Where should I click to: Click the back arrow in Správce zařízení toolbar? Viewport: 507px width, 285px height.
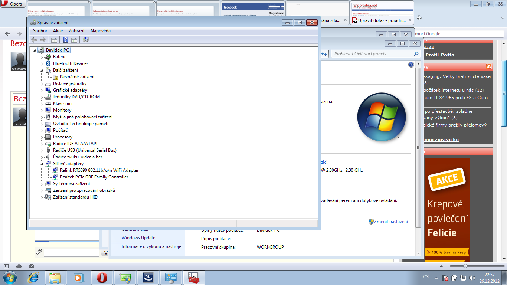pyautogui.click(x=34, y=40)
